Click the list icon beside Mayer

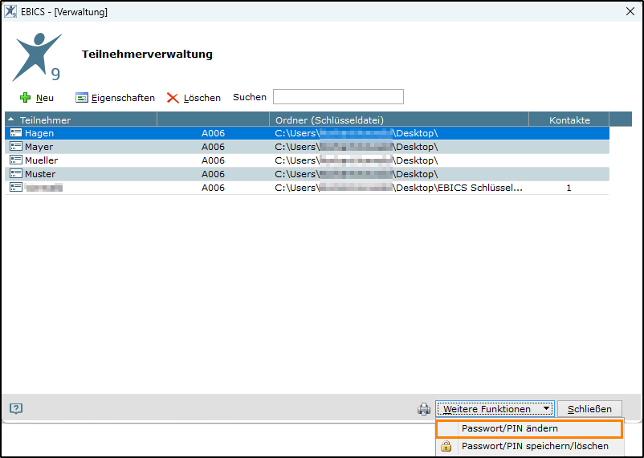click(16, 146)
